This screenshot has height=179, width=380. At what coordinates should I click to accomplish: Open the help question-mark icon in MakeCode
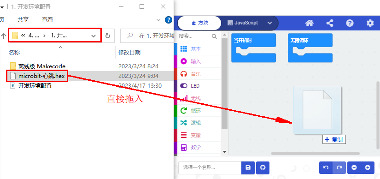(x=350, y=24)
